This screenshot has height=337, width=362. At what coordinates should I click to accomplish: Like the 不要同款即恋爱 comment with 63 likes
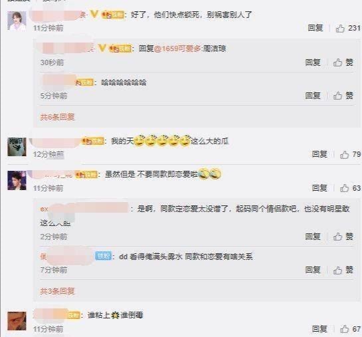[x=350, y=188]
